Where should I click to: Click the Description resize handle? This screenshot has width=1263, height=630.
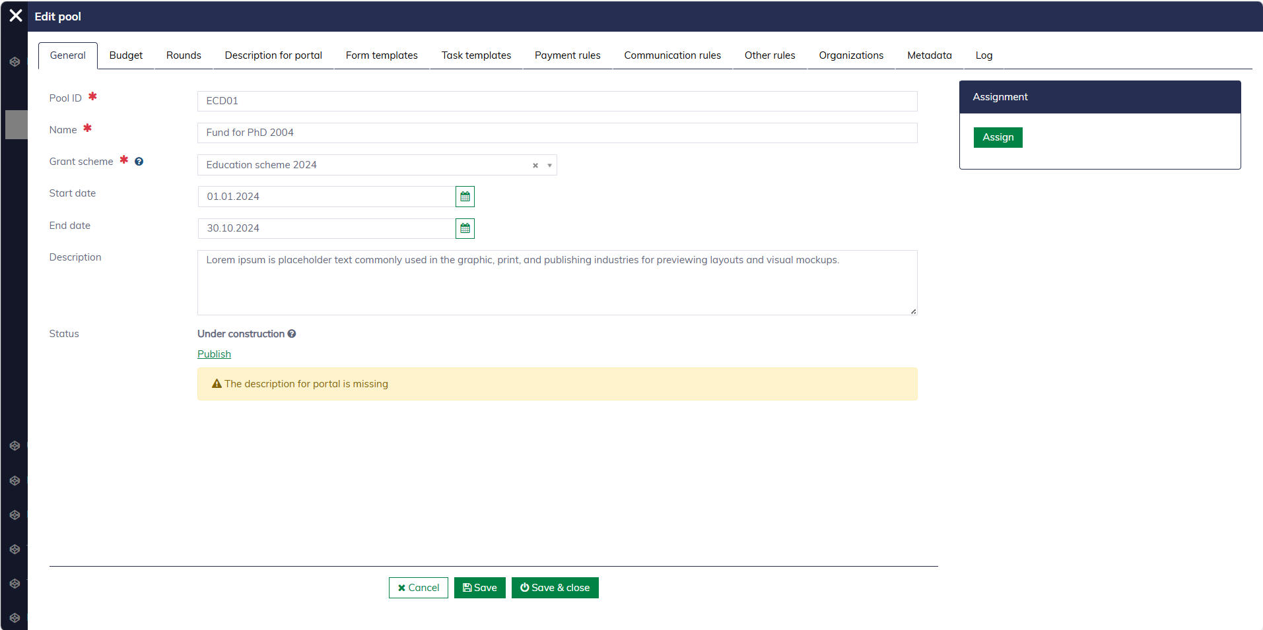913,311
